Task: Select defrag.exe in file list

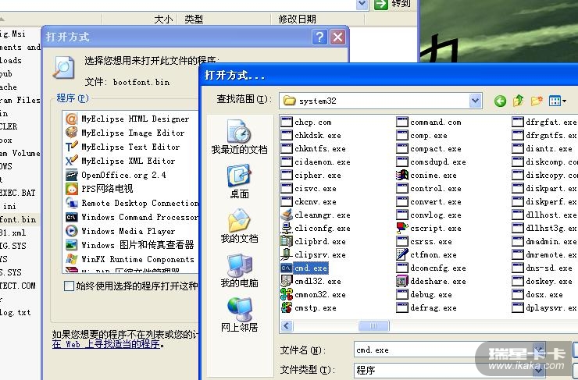Action: 426,307
